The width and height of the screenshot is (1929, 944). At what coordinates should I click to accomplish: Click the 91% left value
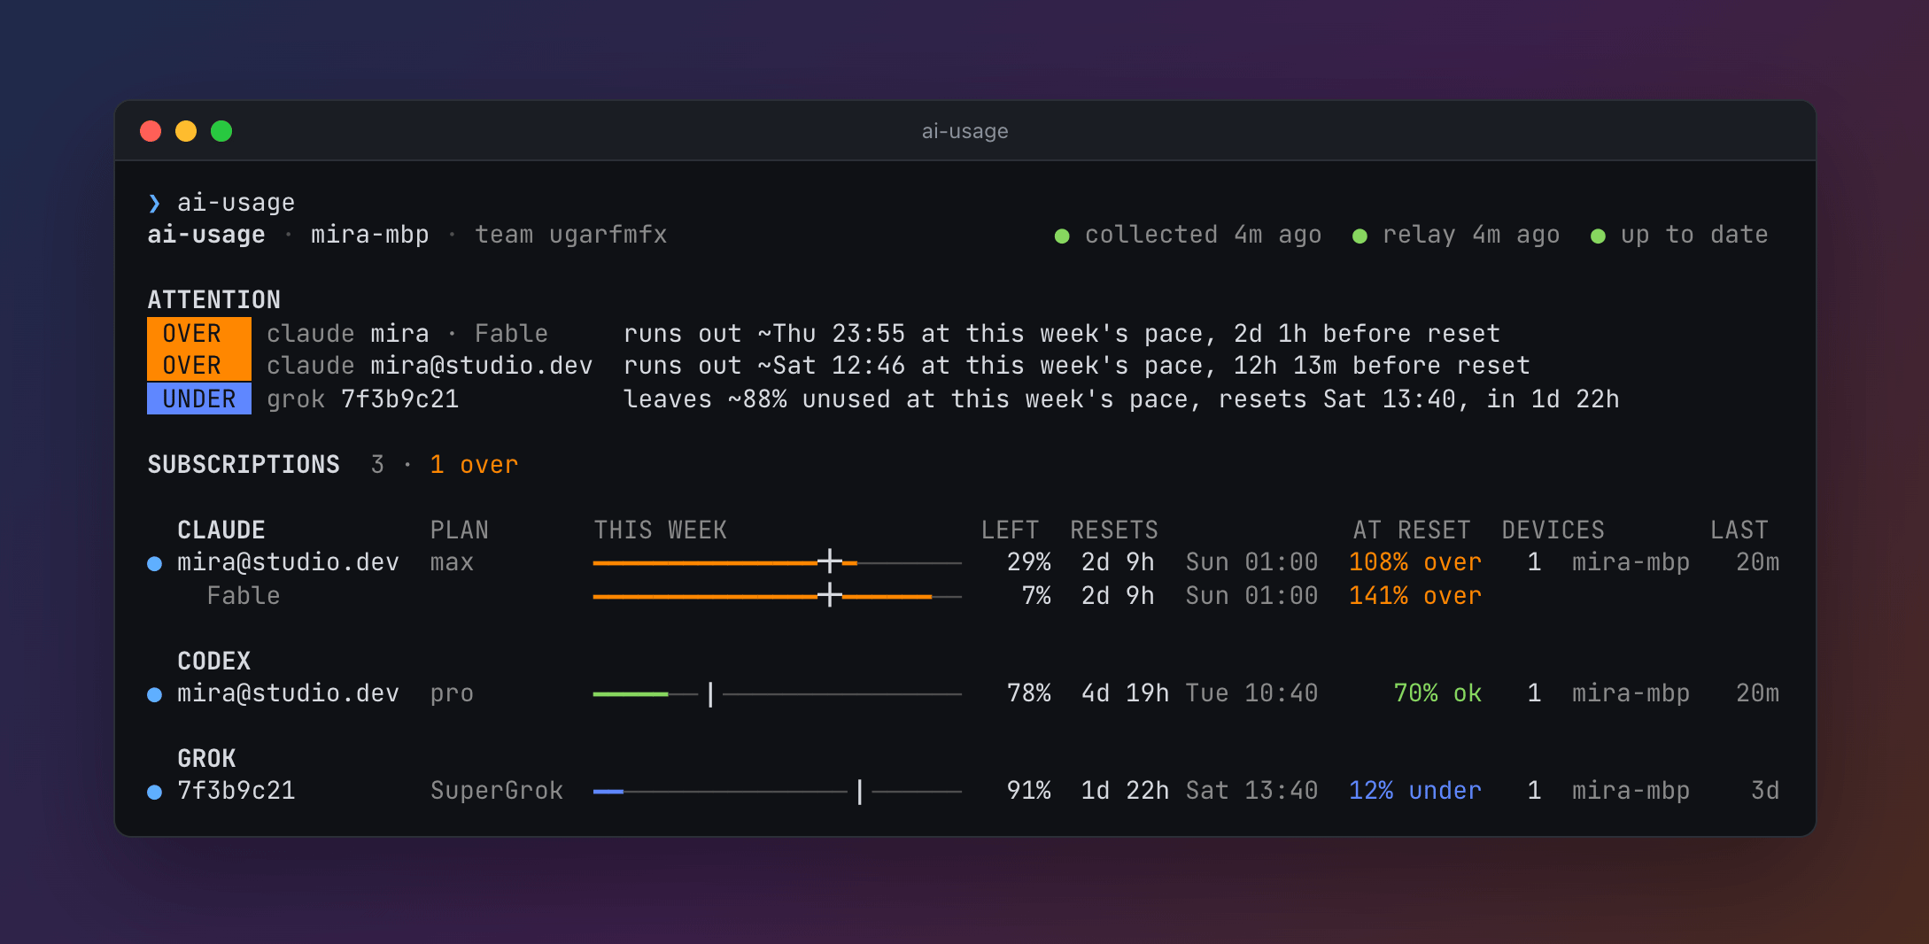[x=1028, y=791]
